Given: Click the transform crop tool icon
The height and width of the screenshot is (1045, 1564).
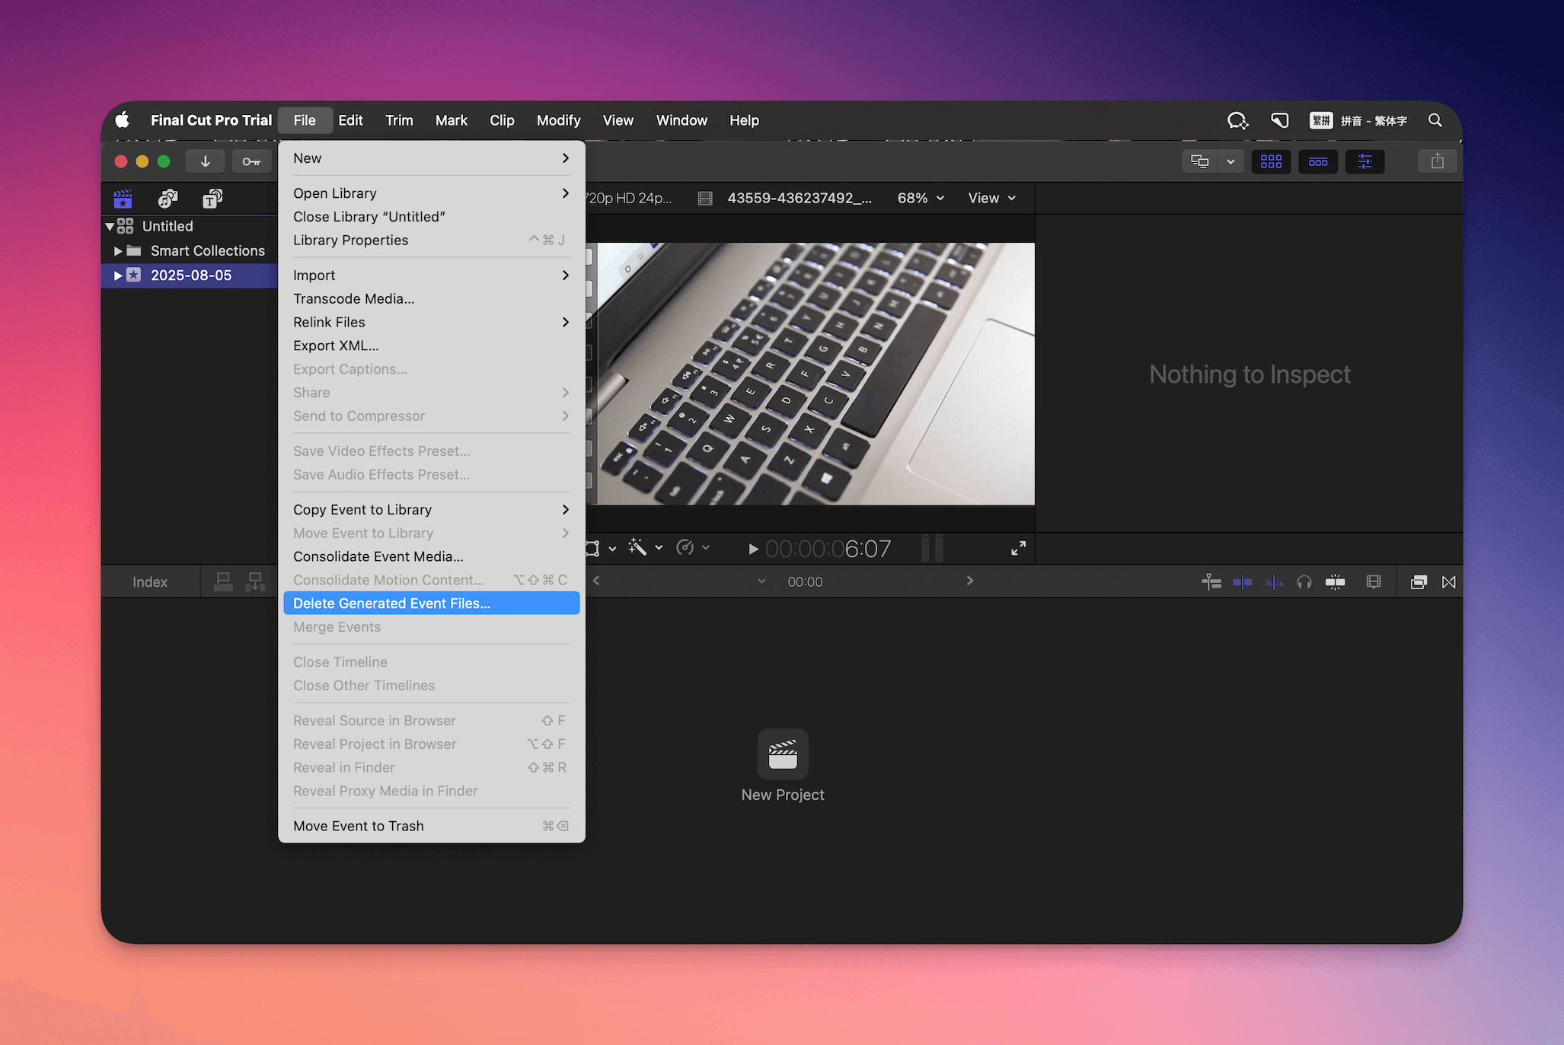Looking at the screenshot, I should [x=592, y=548].
